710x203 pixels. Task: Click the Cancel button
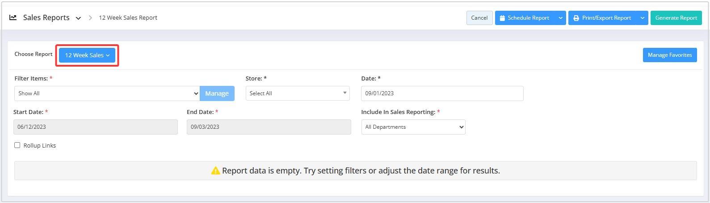479,18
